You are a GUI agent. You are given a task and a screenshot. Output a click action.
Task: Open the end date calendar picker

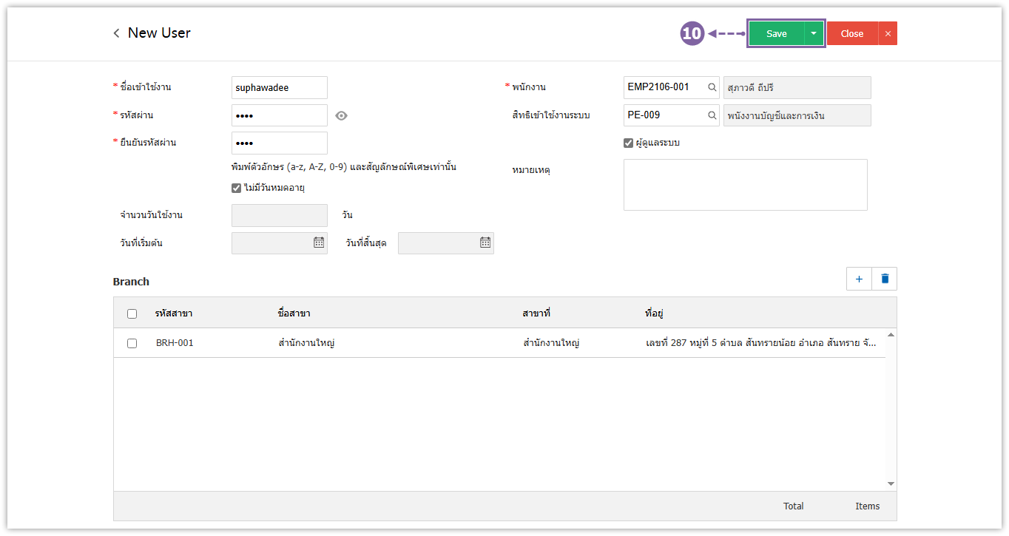pyautogui.click(x=485, y=242)
